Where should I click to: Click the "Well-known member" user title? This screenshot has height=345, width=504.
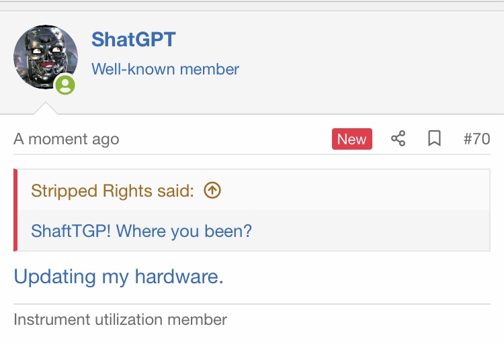165,68
